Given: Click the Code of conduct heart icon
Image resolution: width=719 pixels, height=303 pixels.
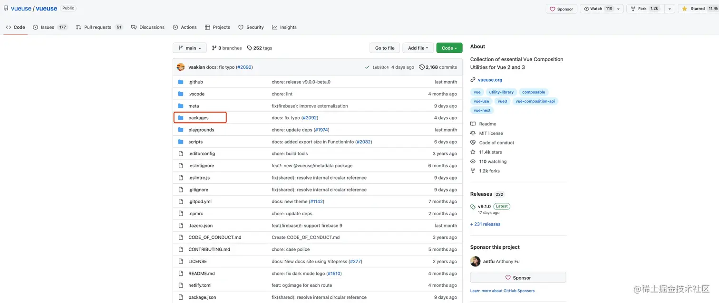Looking at the screenshot, I should point(473,142).
